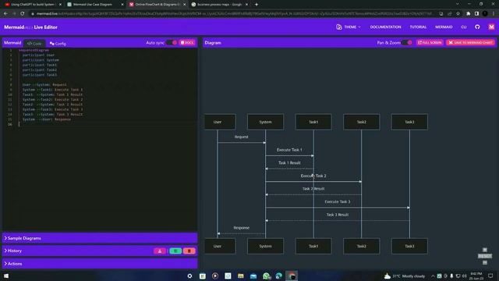Click the weather 31°C Mostly cloudy widget
Screen dimensions: 499x281
405,276
